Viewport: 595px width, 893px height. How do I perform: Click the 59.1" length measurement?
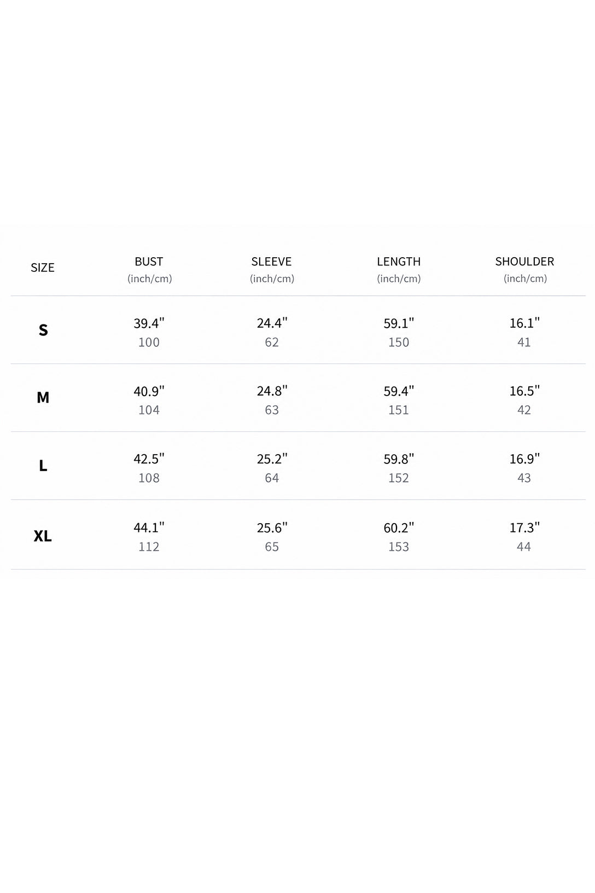coord(399,323)
